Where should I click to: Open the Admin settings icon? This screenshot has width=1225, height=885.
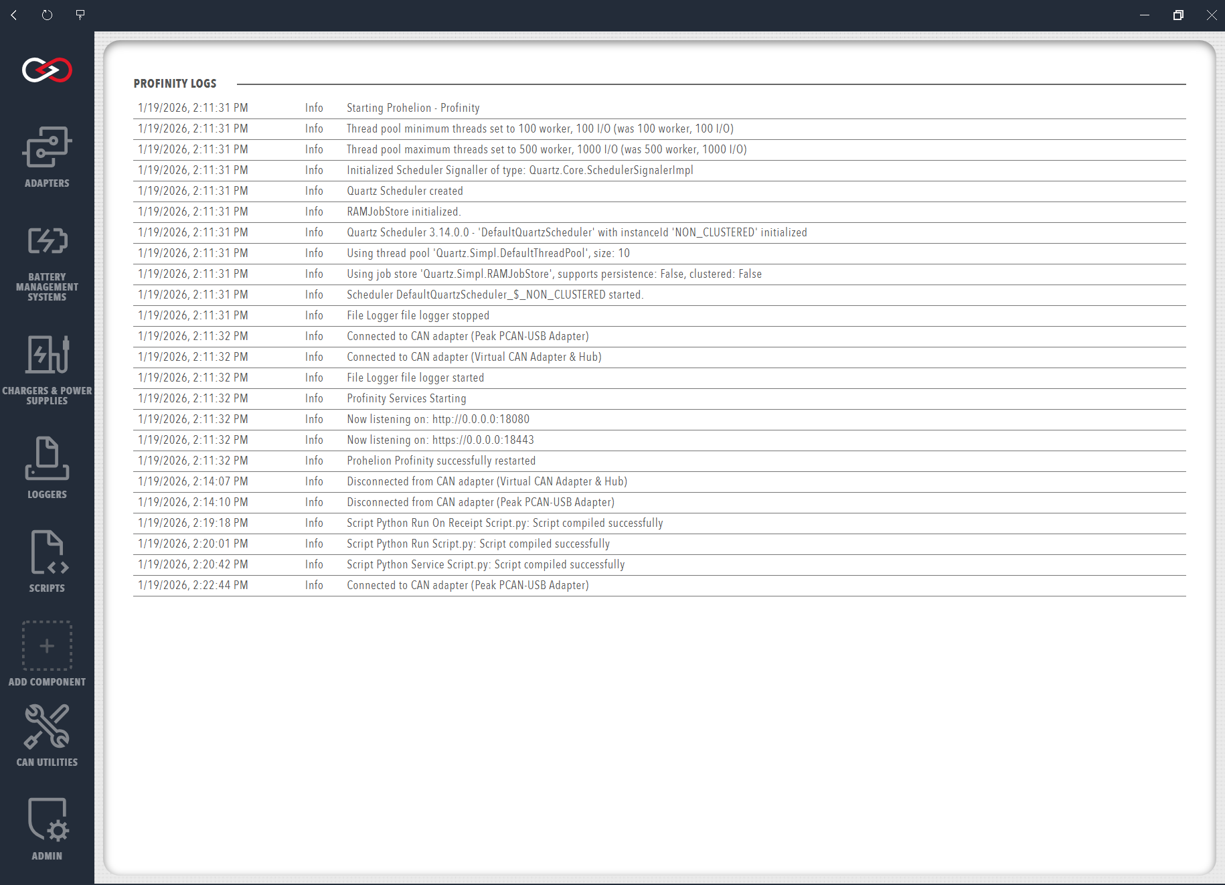click(47, 820)
